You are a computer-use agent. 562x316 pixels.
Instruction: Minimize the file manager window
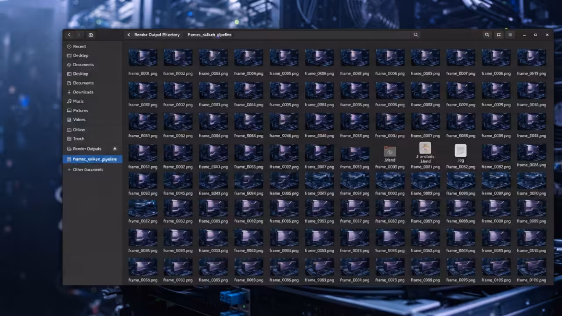[x=524, y=35]
